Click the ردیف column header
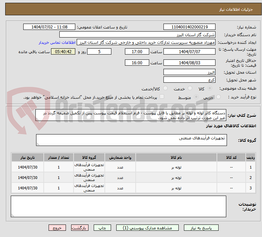 (251, 157)
